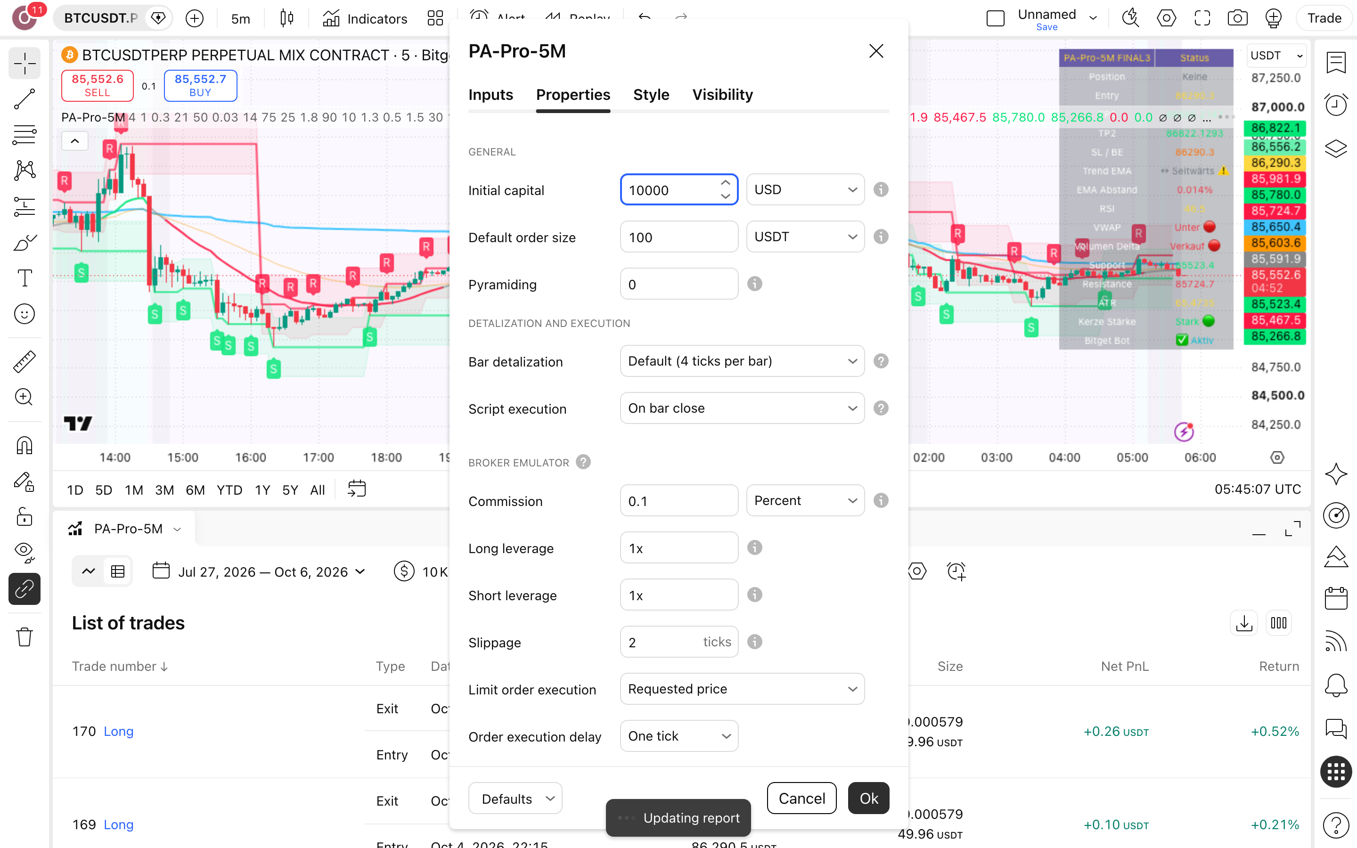Open the Order execution delay dropdown

tap(679, 736)
